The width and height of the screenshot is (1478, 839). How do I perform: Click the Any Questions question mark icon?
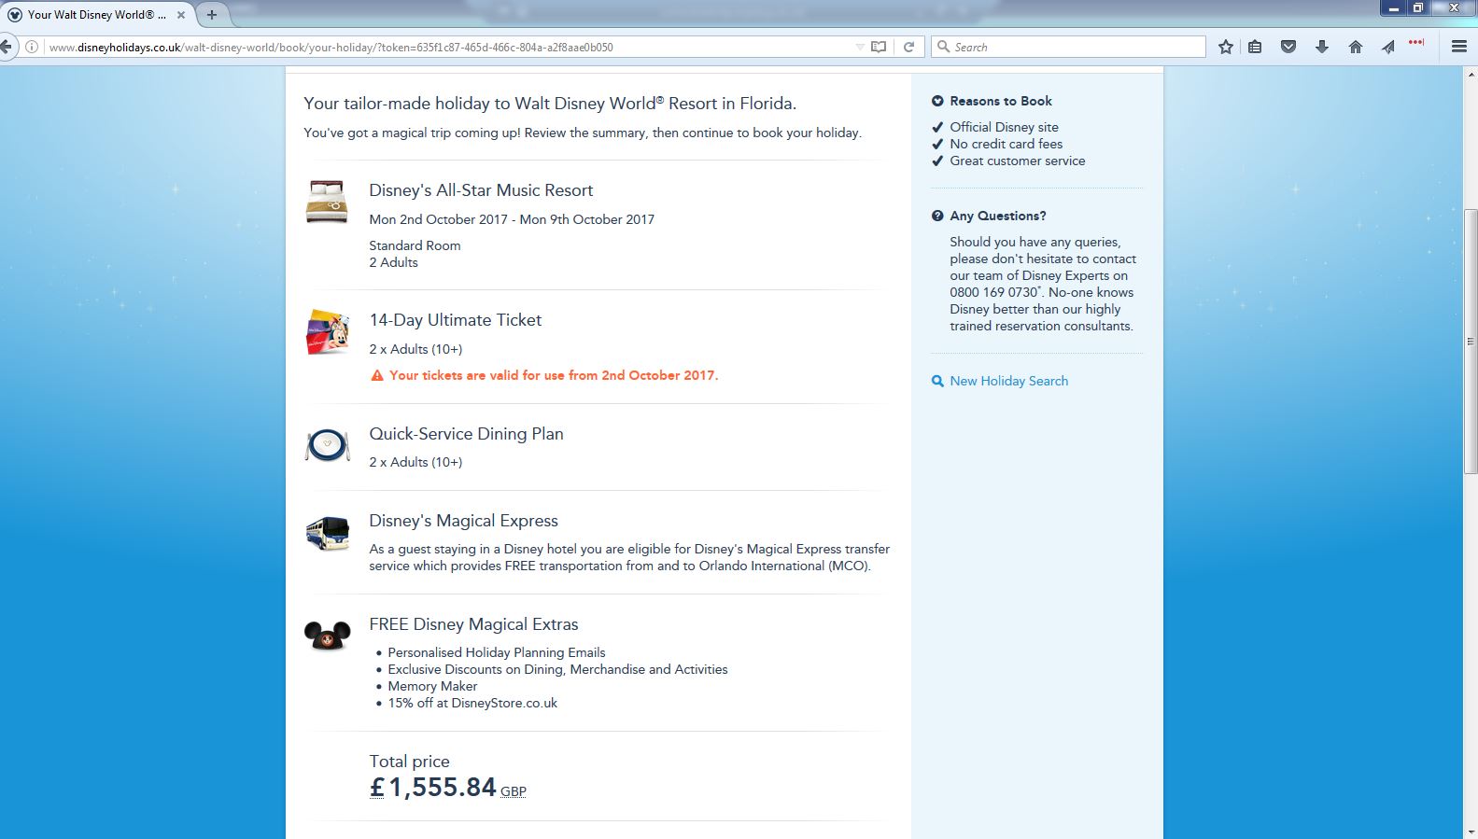(x=937, y=216)
